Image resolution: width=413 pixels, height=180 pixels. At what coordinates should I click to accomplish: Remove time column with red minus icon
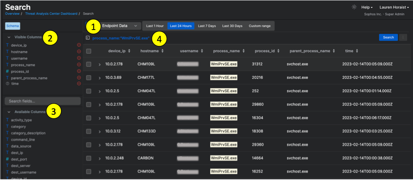[x=79, y=83]
